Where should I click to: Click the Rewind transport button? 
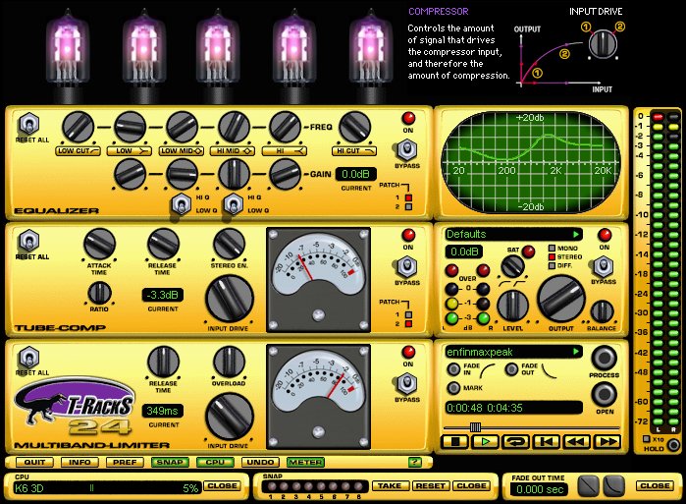(x=577, y=442)
